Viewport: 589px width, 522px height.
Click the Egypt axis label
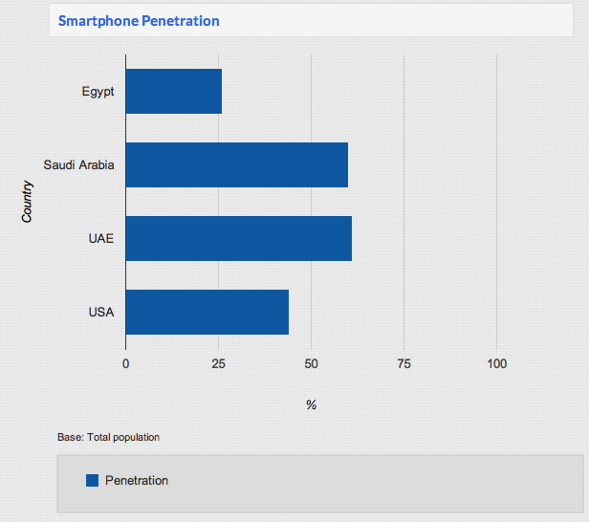coord(98,92)
